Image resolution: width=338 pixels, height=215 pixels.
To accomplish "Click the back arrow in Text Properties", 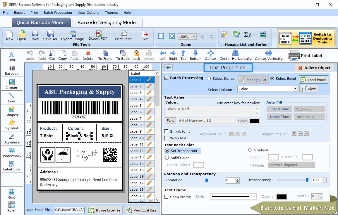I will [x=169, y=68].
